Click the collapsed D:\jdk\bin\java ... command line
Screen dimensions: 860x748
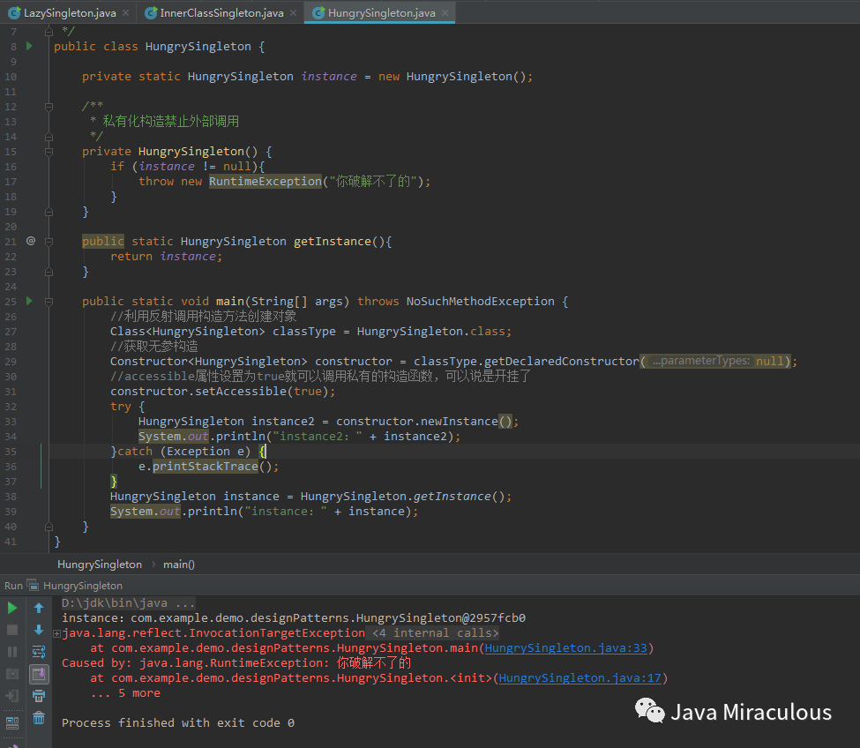128,602
